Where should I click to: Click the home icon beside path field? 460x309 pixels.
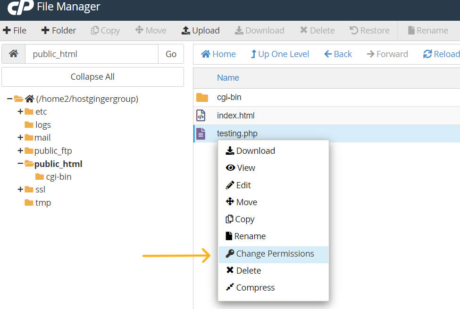pyautogui.click(x=14, y=54)
